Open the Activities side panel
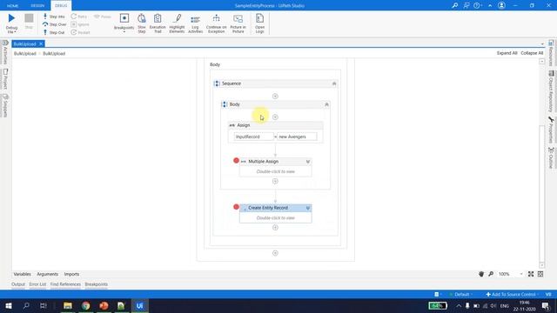 (5, 52)
